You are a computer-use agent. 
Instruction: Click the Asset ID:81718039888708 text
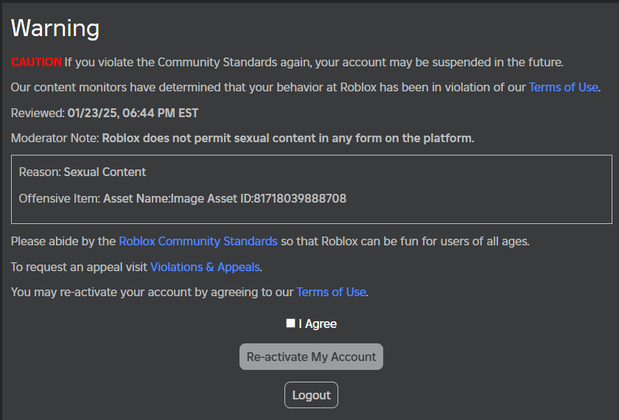pyautogui.click(x=277, y=198)
